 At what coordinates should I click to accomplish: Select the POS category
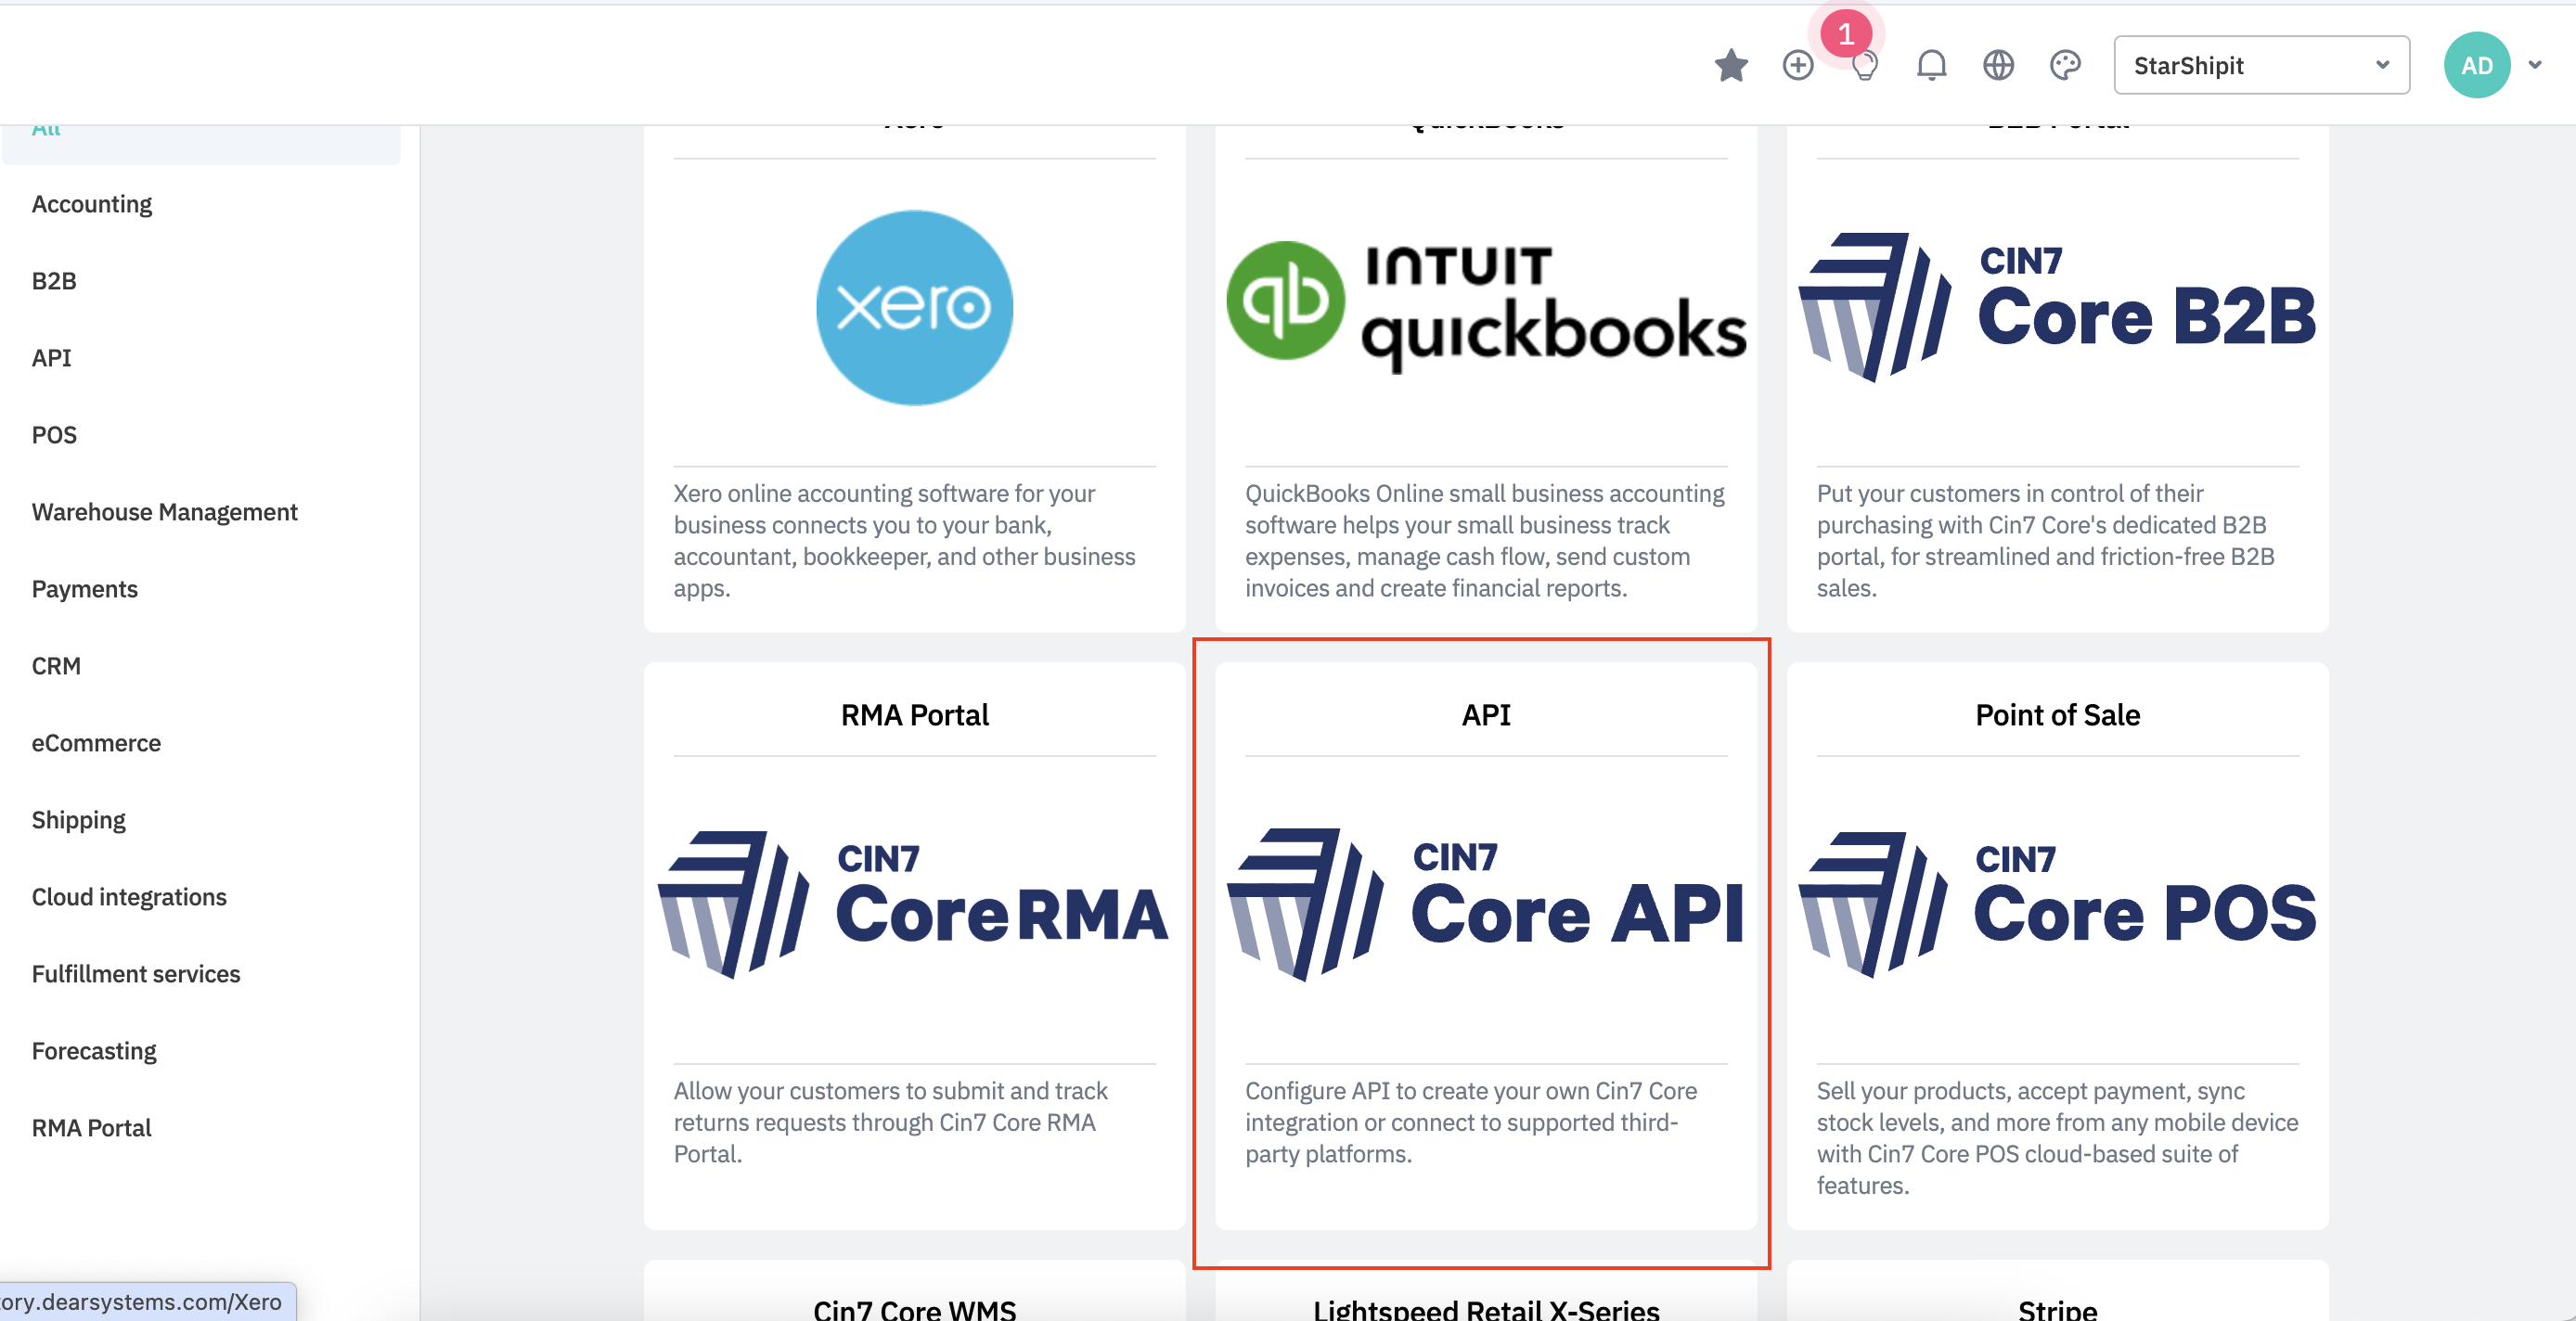click(x=54, y=435)
